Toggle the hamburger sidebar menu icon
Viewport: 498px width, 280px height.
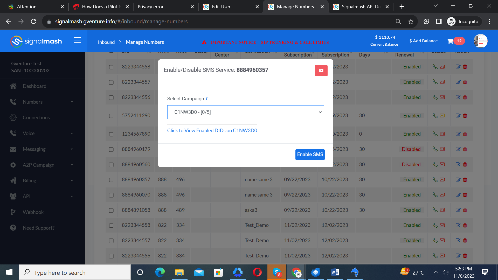77,40
